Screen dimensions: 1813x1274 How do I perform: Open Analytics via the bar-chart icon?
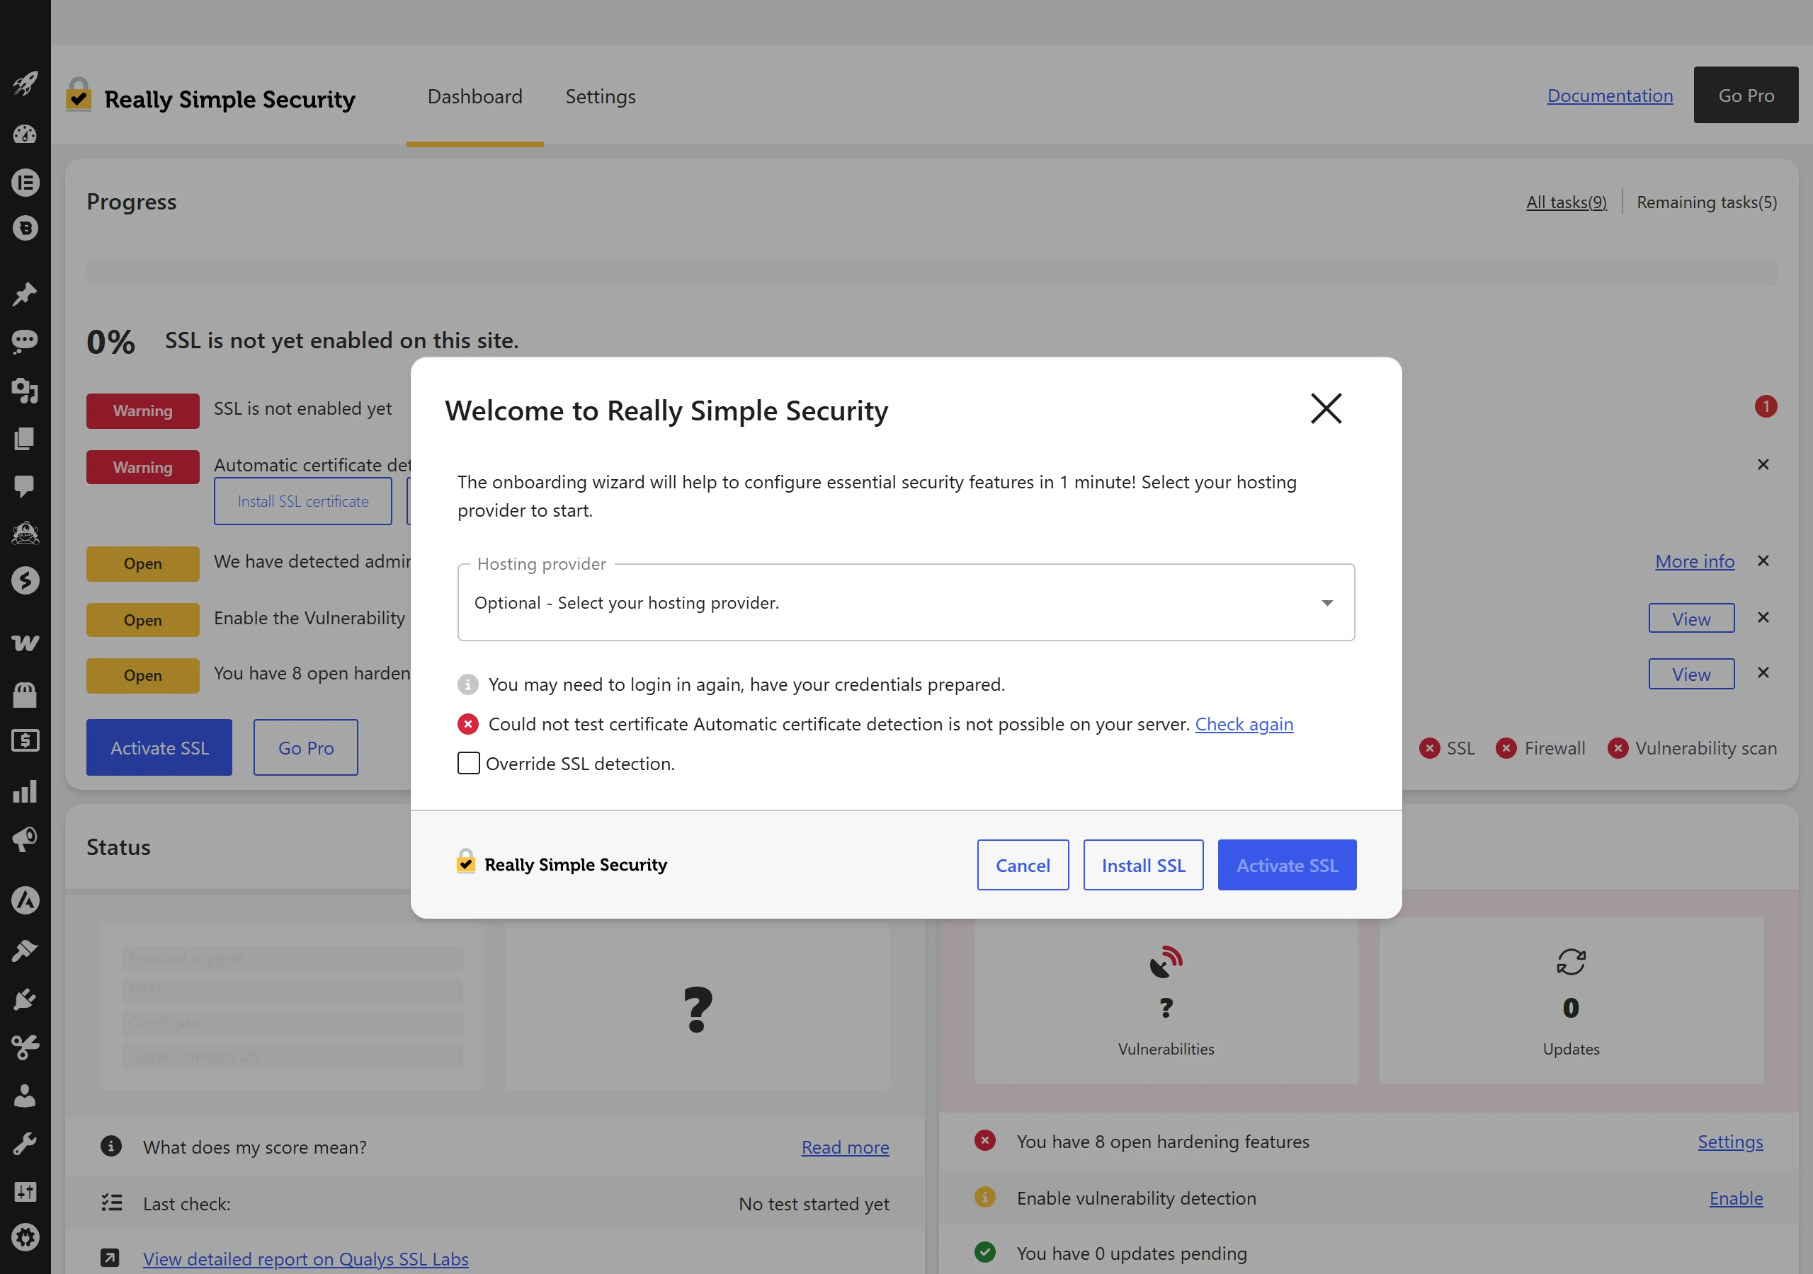(25, 791)
